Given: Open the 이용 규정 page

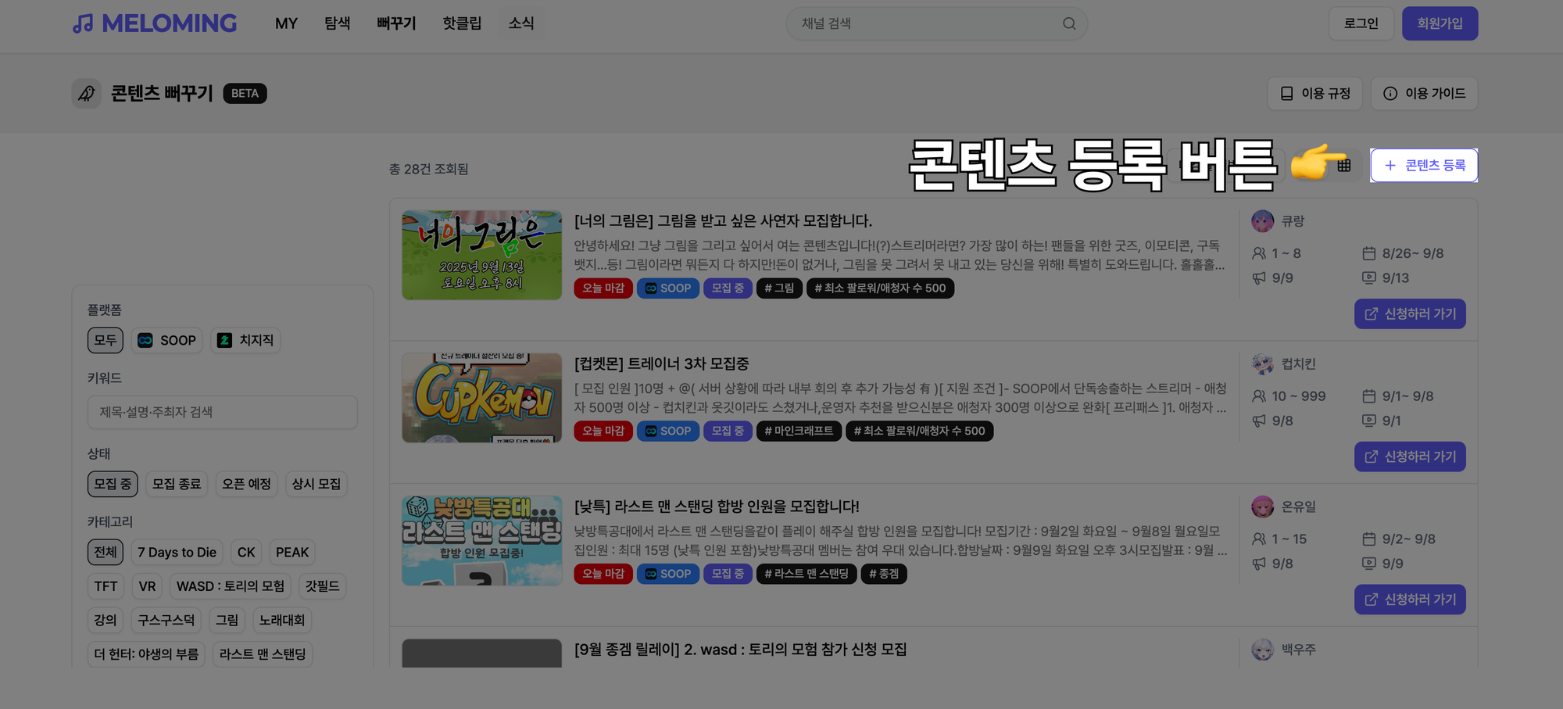Looking at the screenshot, I should pos(1315,94).
